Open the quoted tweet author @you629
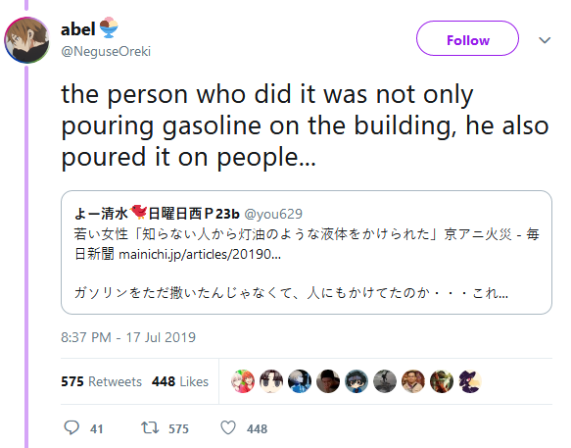Viewport: 571px width, 448px height. (x=273, y=214)
